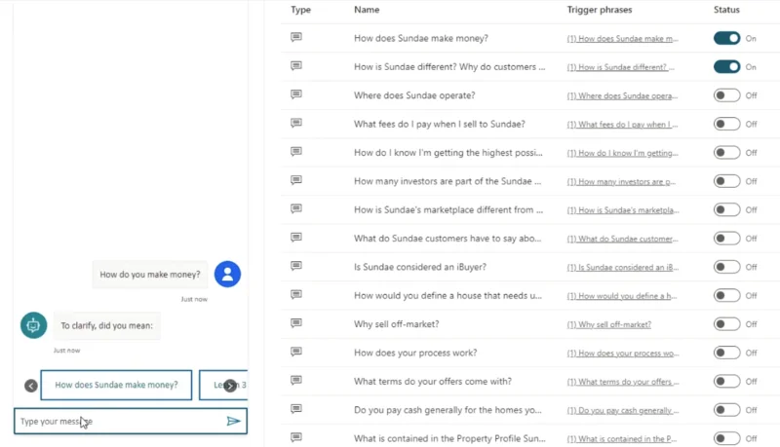780x447 pixels.
Task: Open trigger phrases link '(1) Why sell off-market?'
Action: pos(608,325)
